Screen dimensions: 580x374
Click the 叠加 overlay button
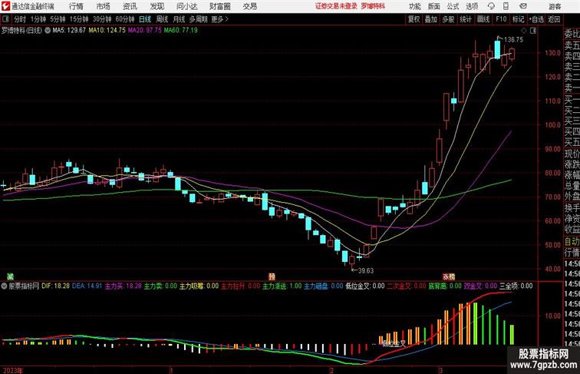pyautogui.click(x=430, y=19)
